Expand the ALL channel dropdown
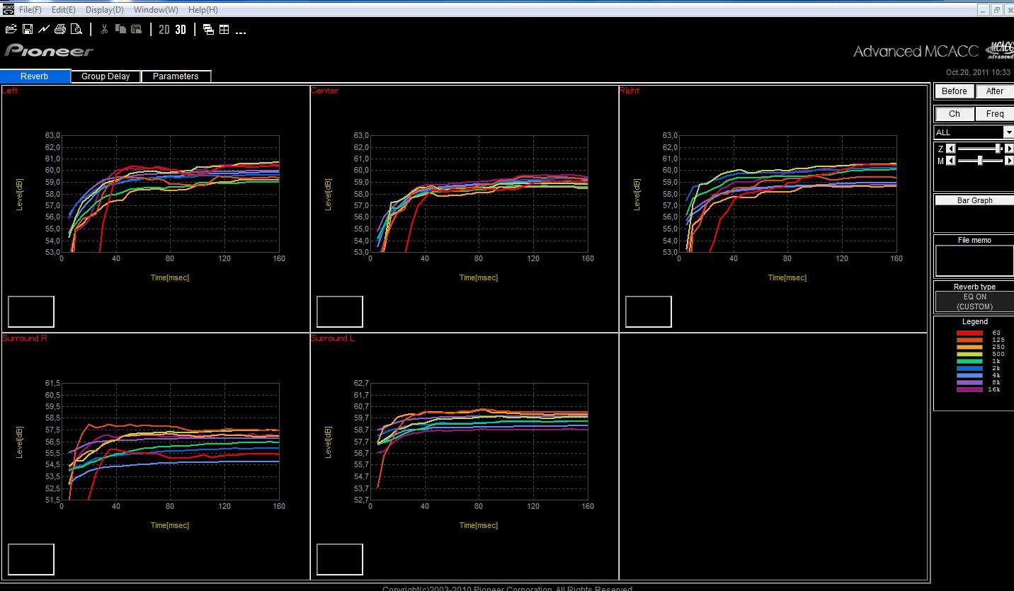 [1008, 132]
